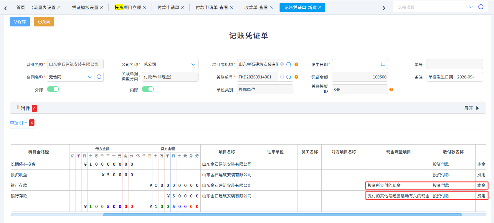494x223 pixels.
Task: Close the 凭证模板设置 tab
Action: click(102, 7)
